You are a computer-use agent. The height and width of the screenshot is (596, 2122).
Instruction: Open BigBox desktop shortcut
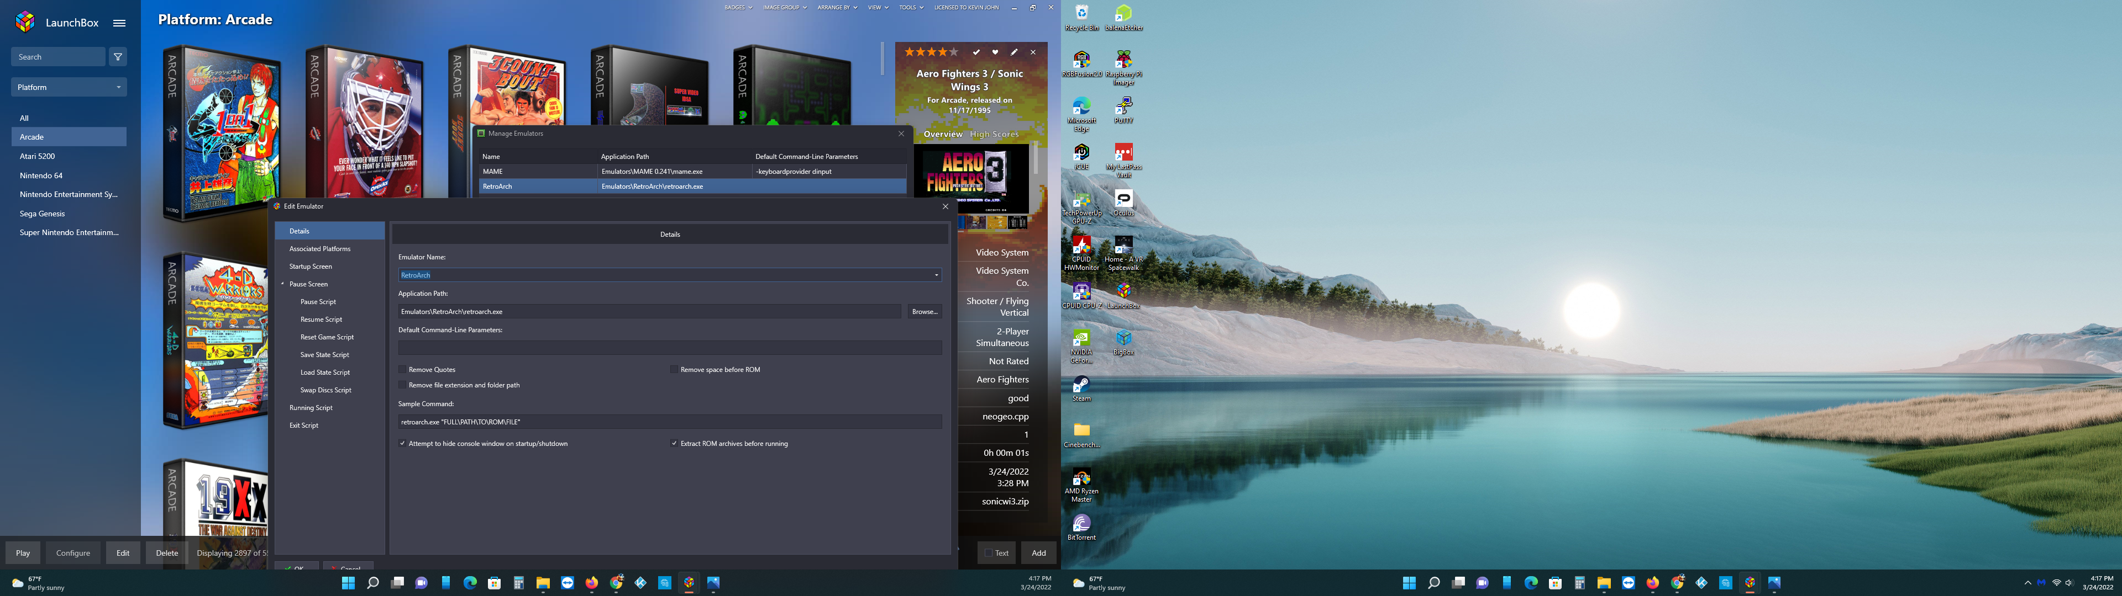[1123, 343]
